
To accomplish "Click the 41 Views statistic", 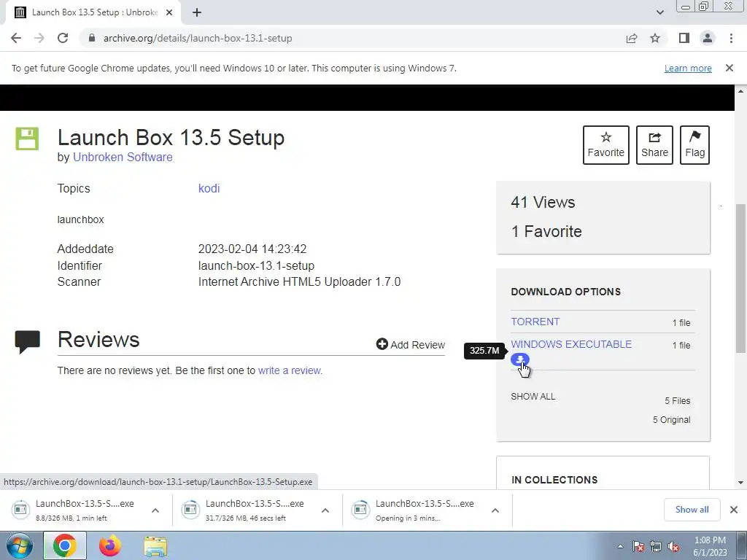I will point(543,202).
